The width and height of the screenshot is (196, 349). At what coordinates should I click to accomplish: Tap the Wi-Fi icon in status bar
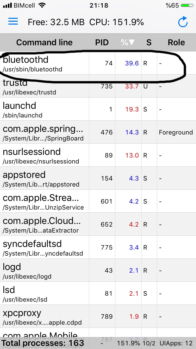tap(42, 5)
